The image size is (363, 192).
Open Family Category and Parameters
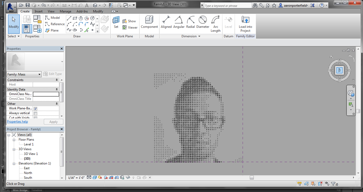click(x=37, y=19)
